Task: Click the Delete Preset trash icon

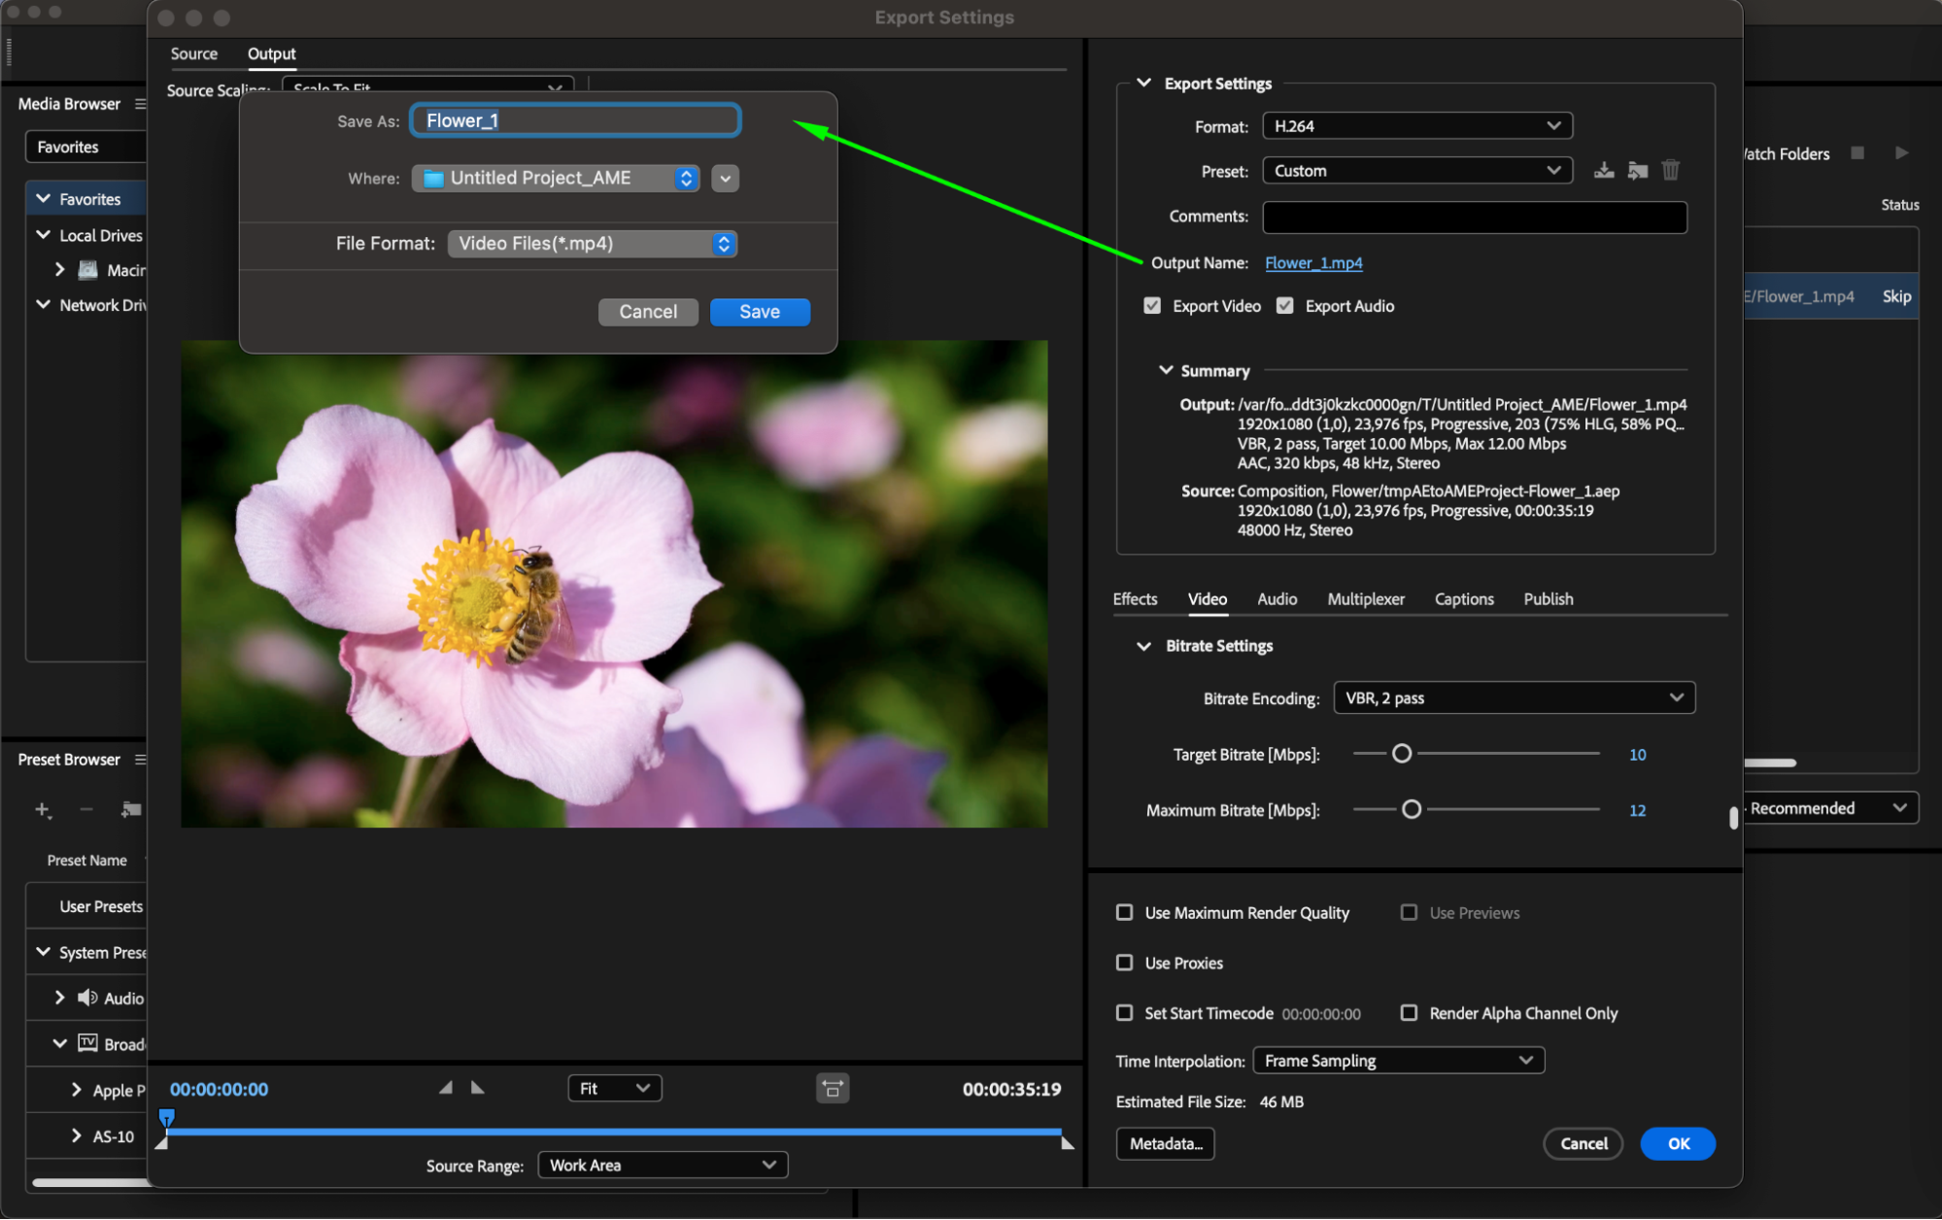Action: point(1671,171)
